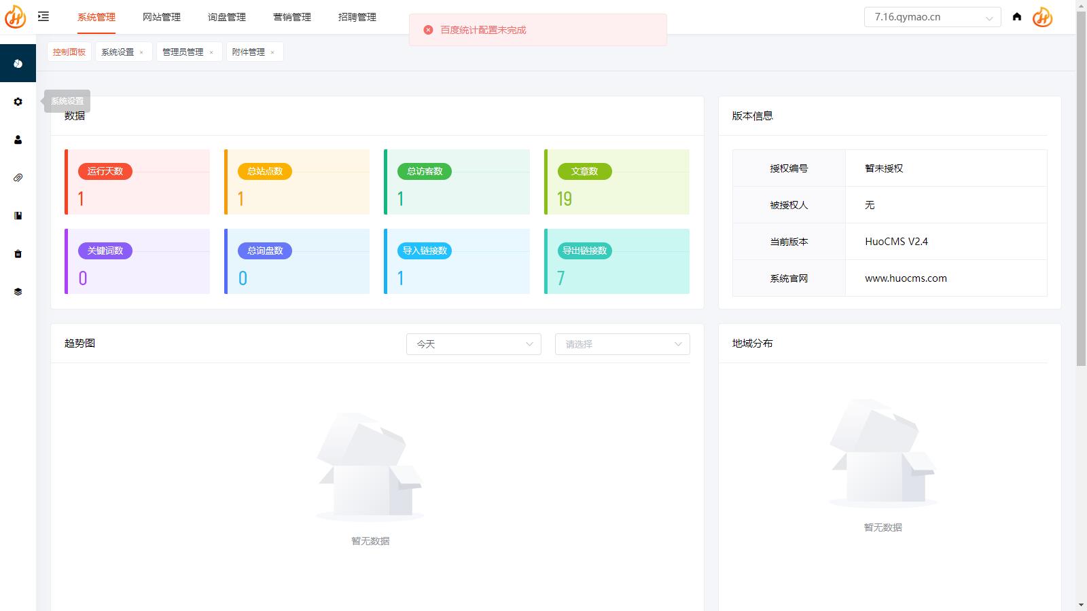Go to the site home via house icon

1017,17
